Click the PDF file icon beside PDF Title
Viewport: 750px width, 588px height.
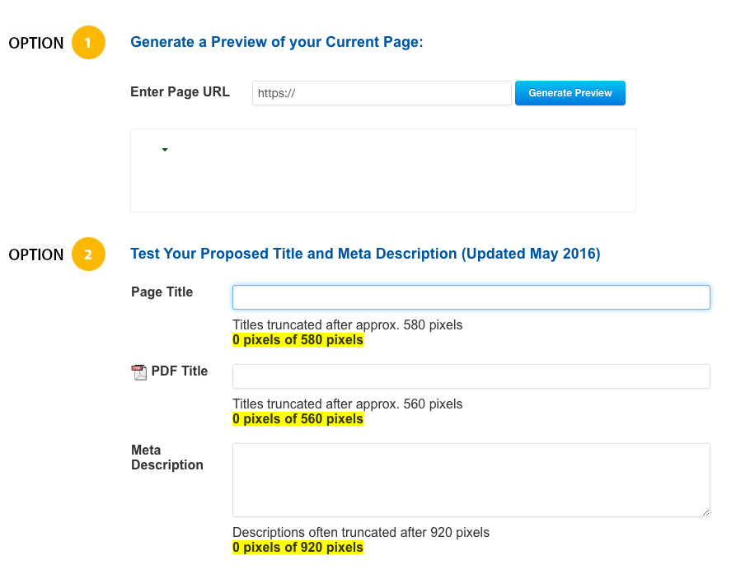click(138, 372)
